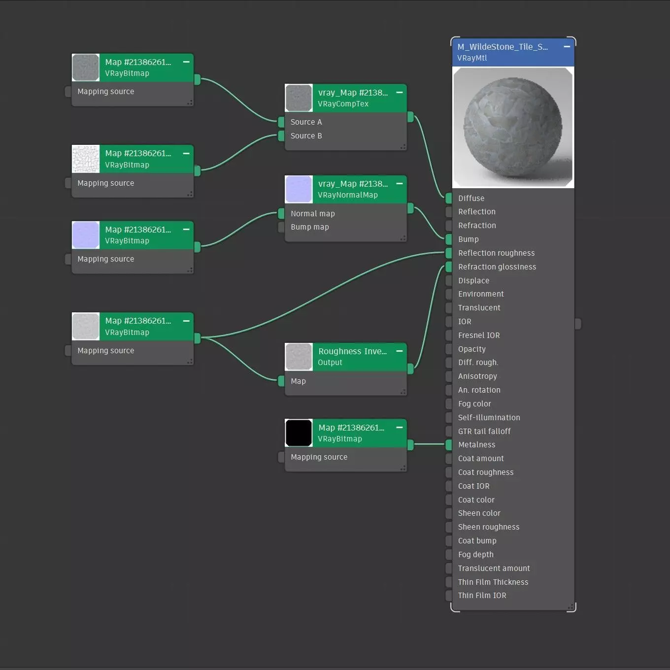Collapse the M_WildeStone_Tile VRayMtl node
The height and width of the screenshot is (670, 670).
(567, 47)
